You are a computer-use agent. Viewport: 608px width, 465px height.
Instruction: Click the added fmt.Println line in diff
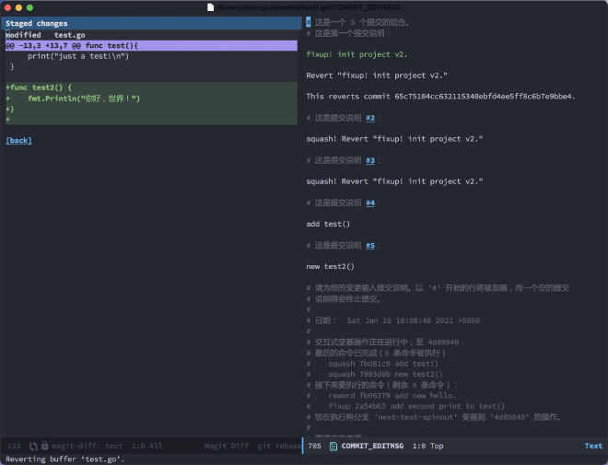(83, 99)
